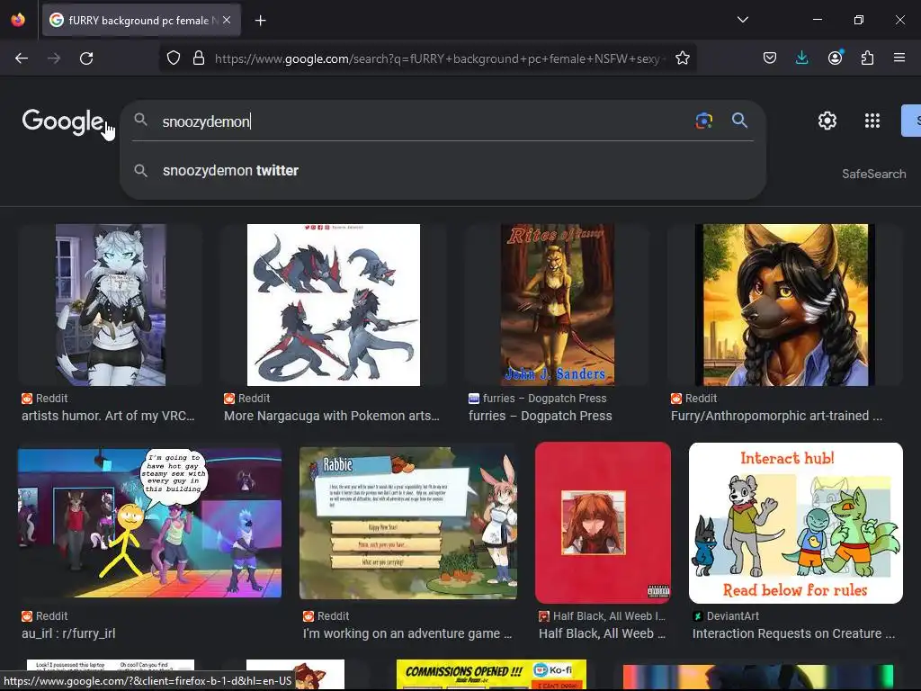Open the Firefox hamburger application menu
This screenshot has height=691, width=921.
[x=899, y=58]
